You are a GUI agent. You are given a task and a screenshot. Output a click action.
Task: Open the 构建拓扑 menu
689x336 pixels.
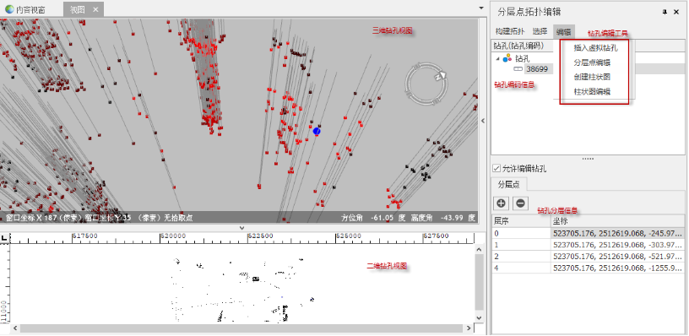point(510,31)
